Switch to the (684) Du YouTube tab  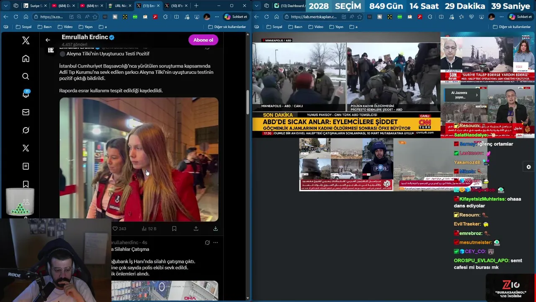pyautogui.click(x=64, y=6)
